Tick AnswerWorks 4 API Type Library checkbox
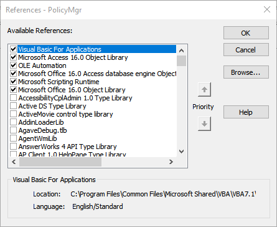 (x=14, y=147)
